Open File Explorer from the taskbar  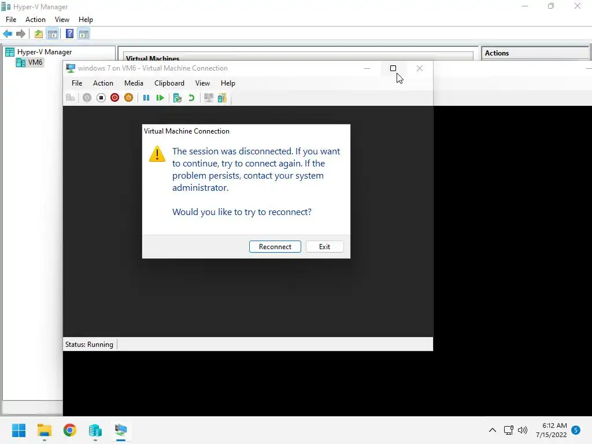pos(44,430)
